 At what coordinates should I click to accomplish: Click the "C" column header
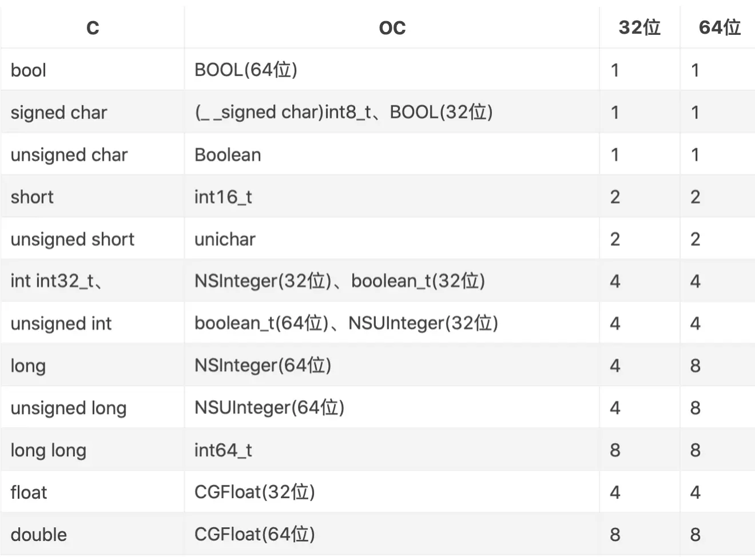(93, 27)
